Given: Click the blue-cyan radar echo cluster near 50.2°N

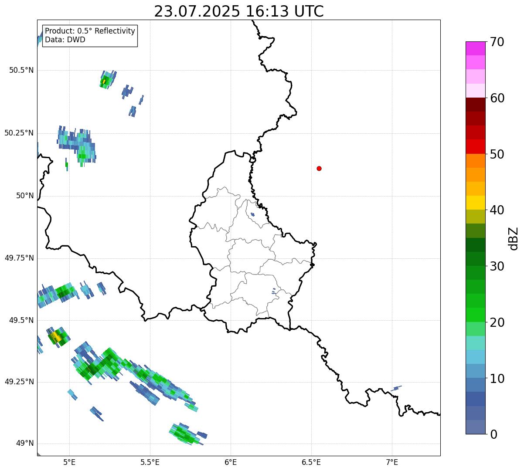Looking at the screenshot, I should 77,146.
